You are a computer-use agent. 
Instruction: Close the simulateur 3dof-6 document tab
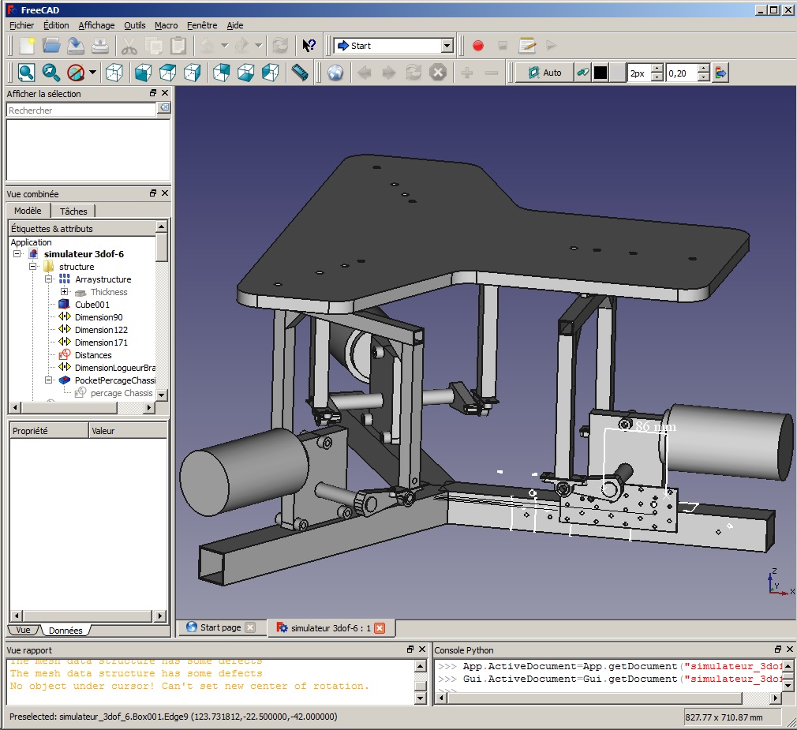click(380, 628)
